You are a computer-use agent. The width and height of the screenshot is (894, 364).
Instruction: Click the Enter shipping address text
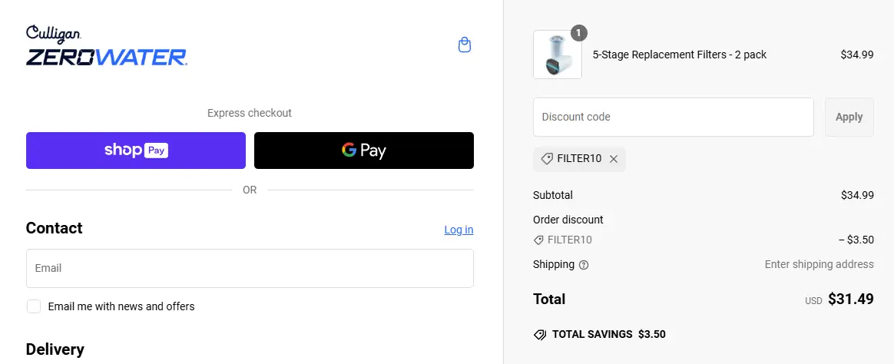[819, 264]
